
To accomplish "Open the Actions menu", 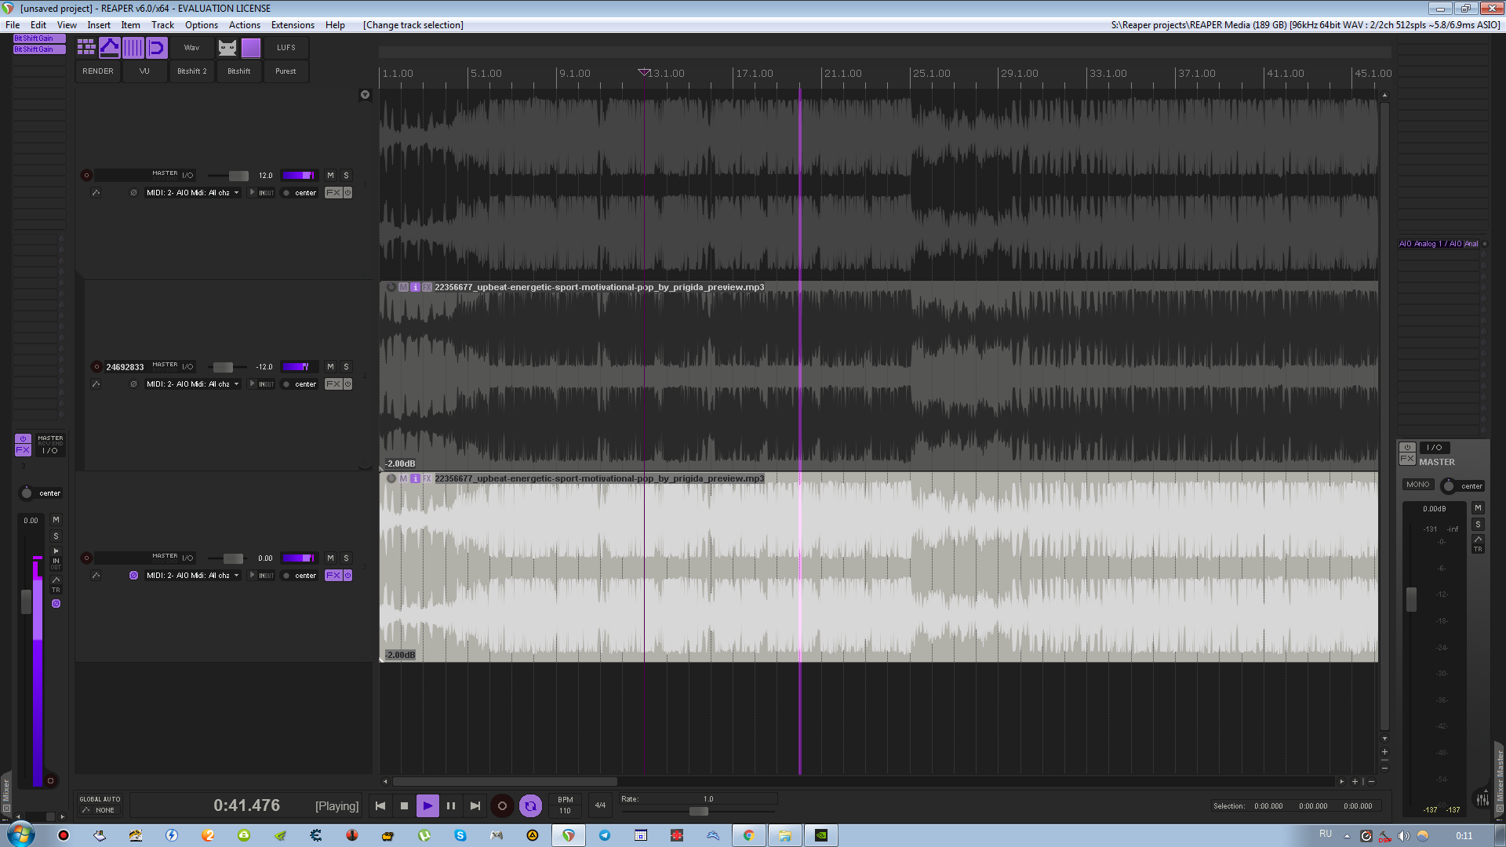I will tap(245, 25).
